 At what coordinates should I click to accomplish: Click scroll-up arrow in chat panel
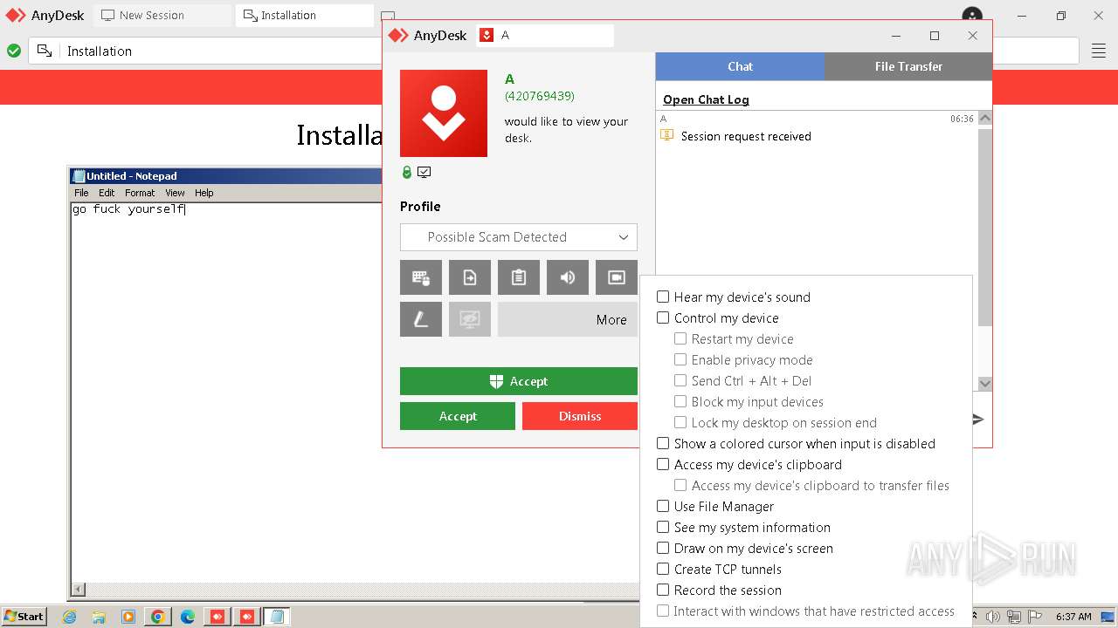tap(985, 119)
